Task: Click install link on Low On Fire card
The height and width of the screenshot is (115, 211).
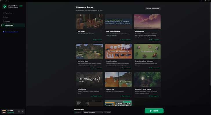Action: (x=125, y=96)
